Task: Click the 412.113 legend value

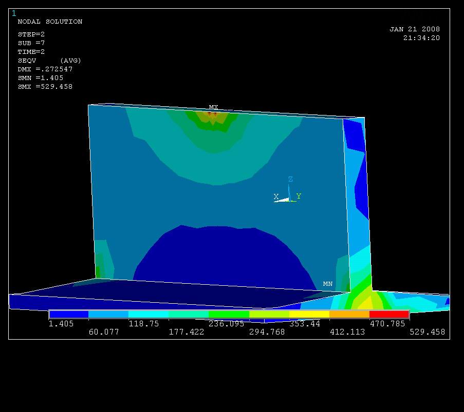Action: (x=347, y=332)
